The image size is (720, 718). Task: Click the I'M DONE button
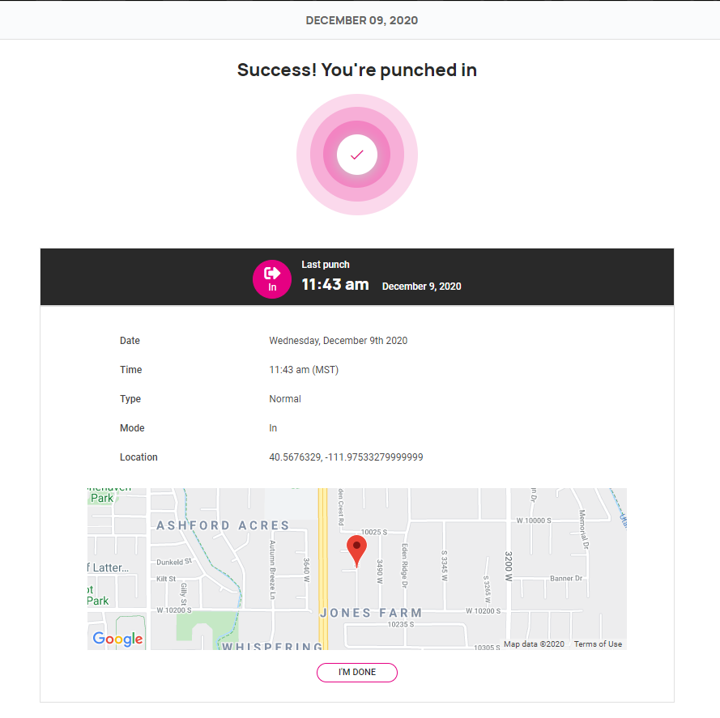pos(357,672)
